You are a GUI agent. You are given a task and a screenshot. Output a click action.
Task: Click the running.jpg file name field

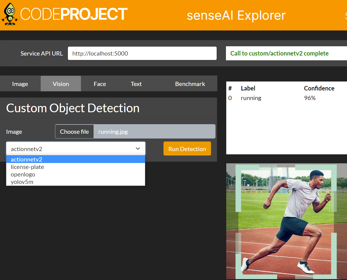click(155, 132)
